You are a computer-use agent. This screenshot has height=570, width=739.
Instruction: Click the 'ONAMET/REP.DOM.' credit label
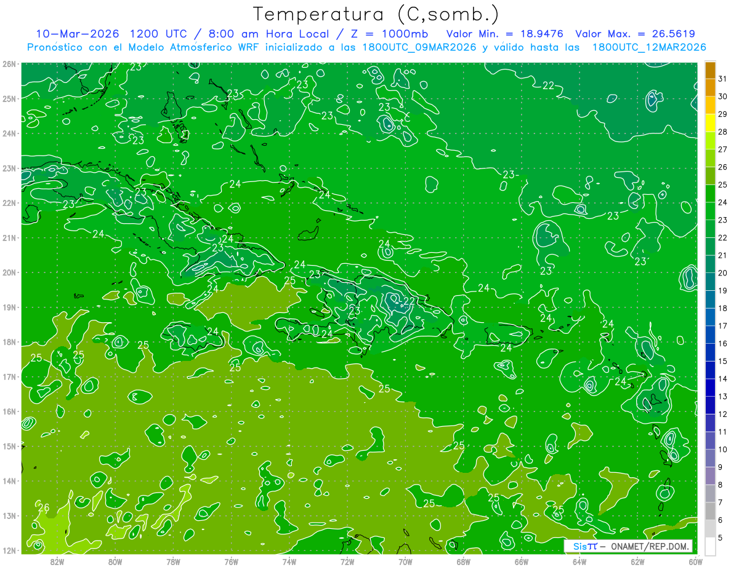tap(650, 546)
